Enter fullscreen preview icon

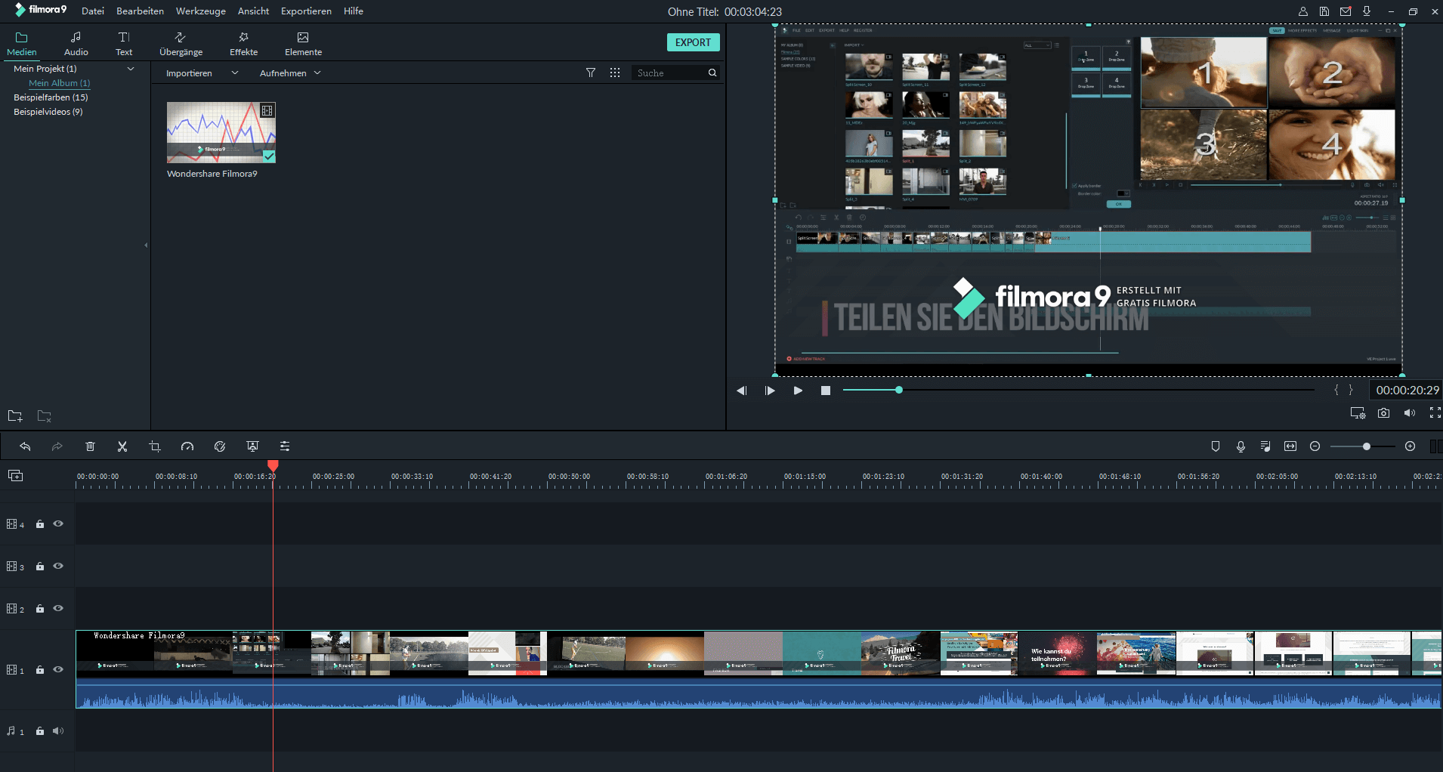[1435, 412]
